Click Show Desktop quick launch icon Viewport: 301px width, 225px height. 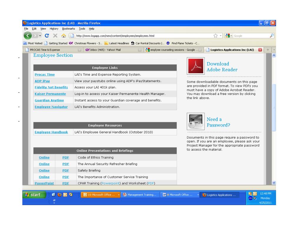[x=53, y=195]
